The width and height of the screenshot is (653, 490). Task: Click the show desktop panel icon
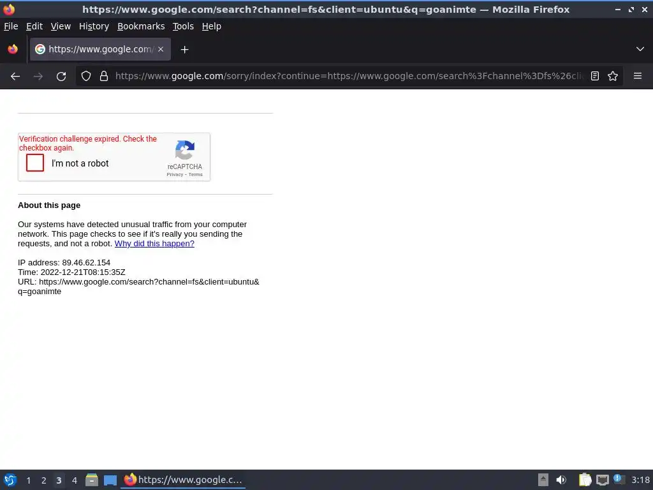110,480
